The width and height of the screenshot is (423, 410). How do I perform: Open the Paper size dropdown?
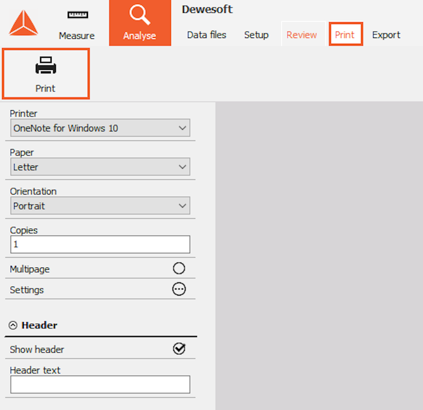(100, 167)
